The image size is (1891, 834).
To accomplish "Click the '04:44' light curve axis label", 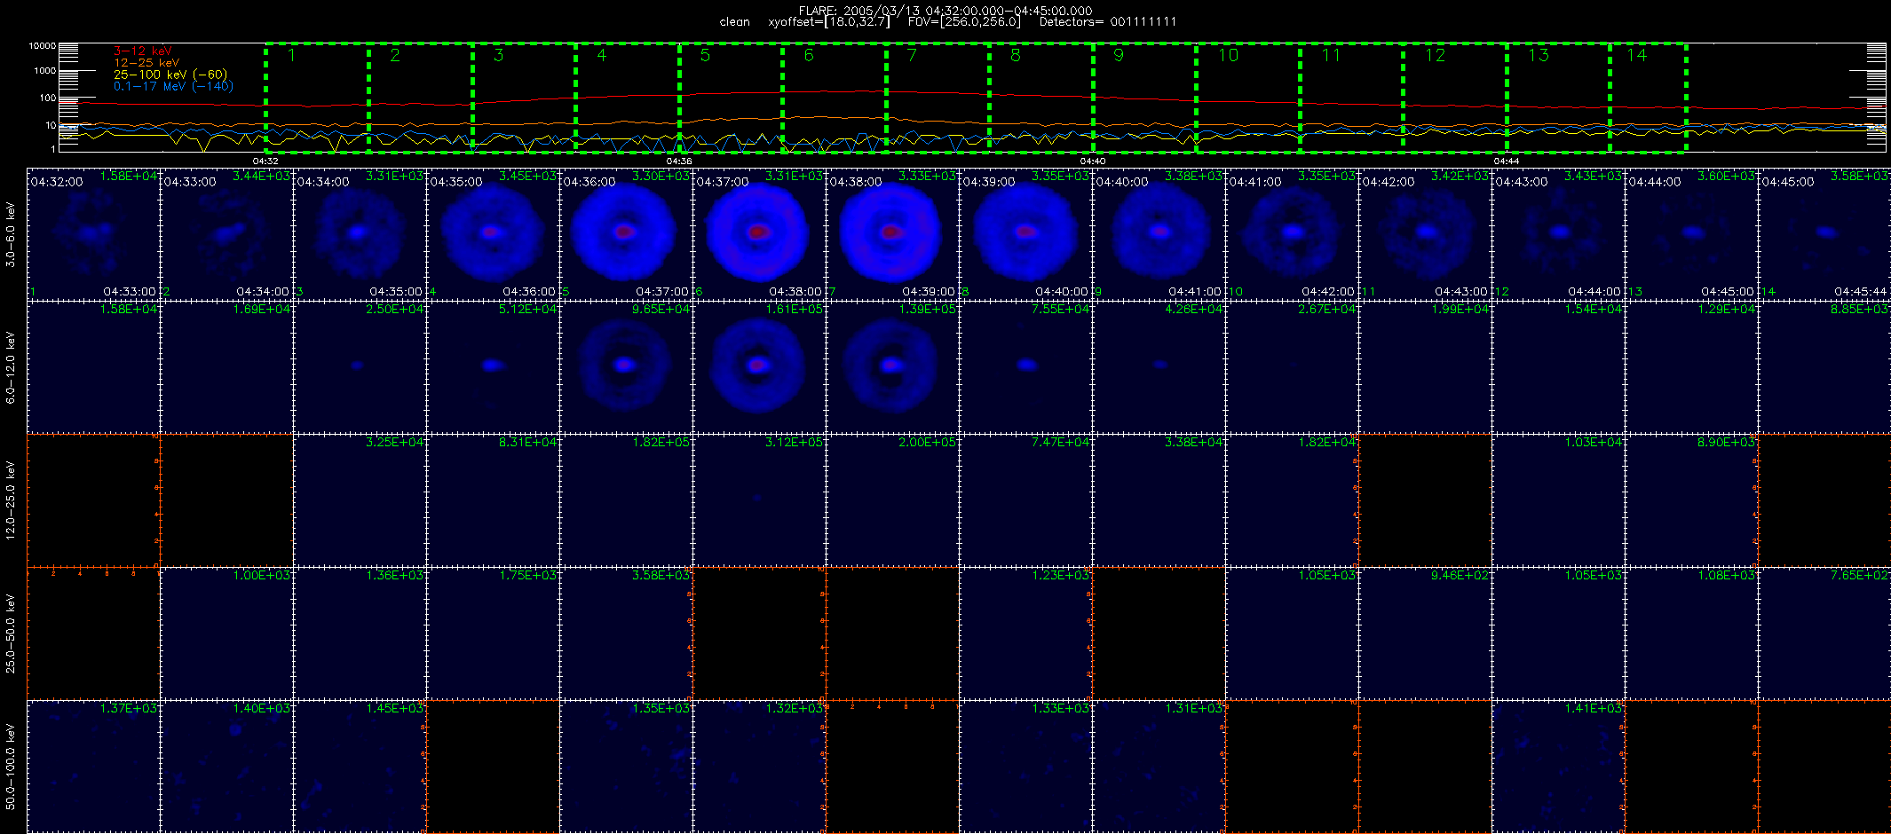I will (x=1507, y=161).
